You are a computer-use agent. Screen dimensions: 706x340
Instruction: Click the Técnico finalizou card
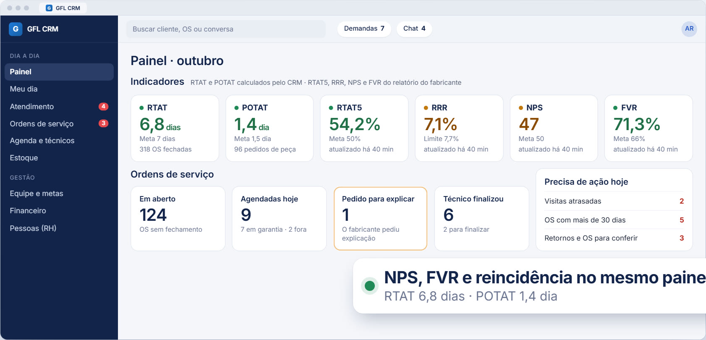tap(482, 219)
